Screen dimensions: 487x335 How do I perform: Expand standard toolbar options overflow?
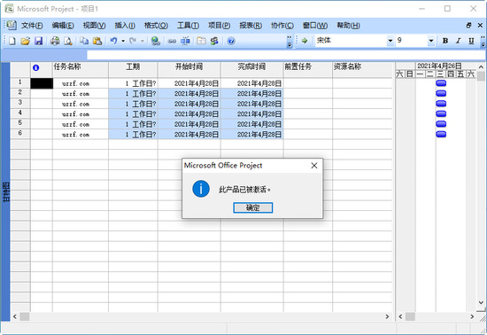tap(290, 42)
